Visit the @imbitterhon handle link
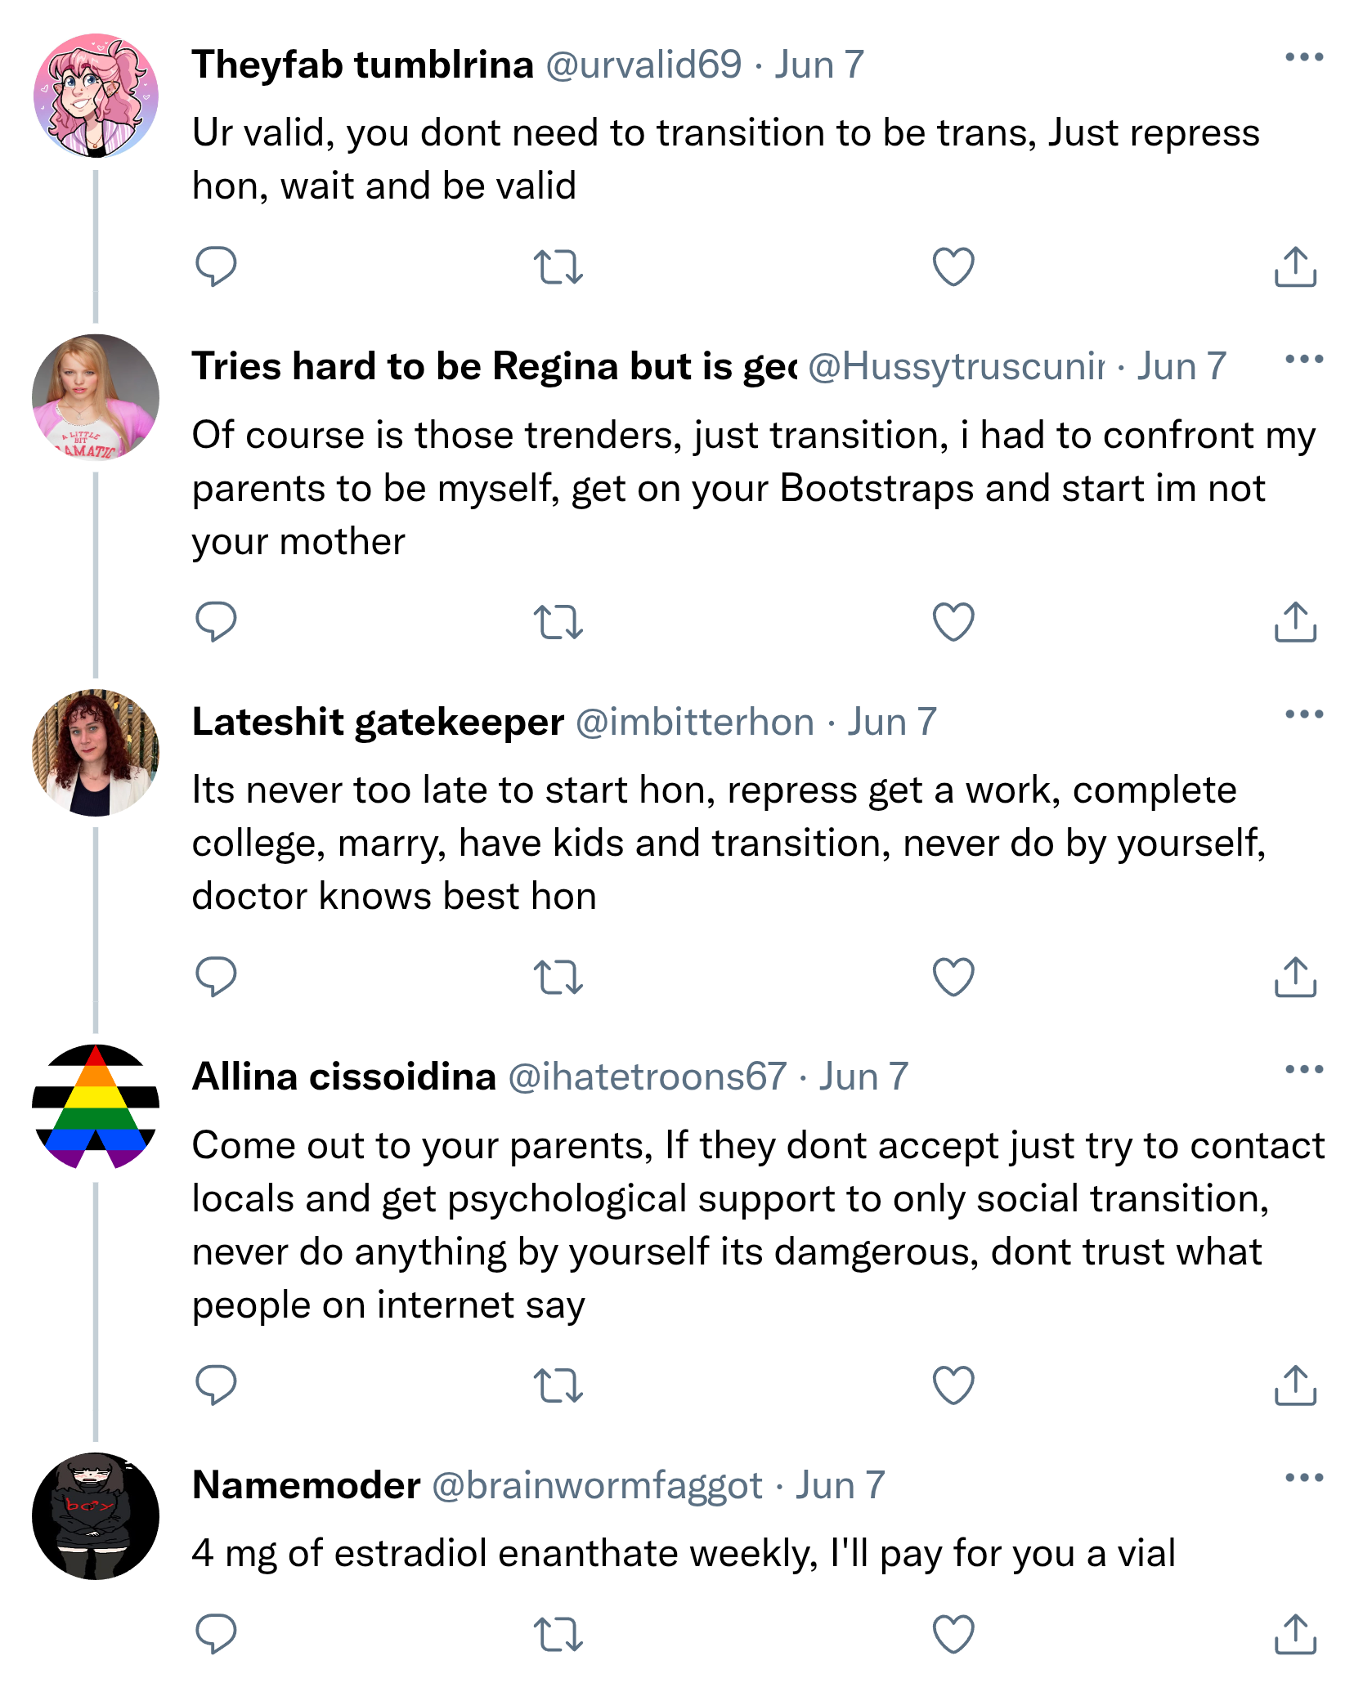Screen dimensions: 1363x1692 click(695, 722)
